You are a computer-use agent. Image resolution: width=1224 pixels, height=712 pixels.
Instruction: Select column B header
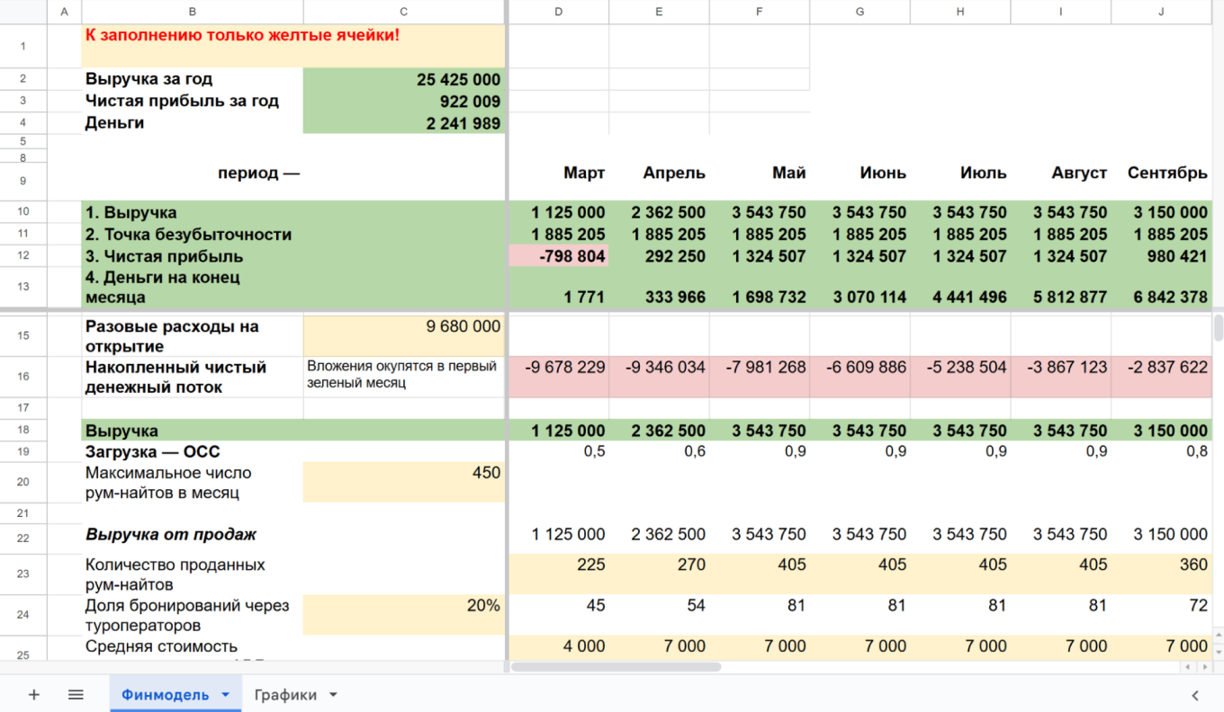pos(193,12)
